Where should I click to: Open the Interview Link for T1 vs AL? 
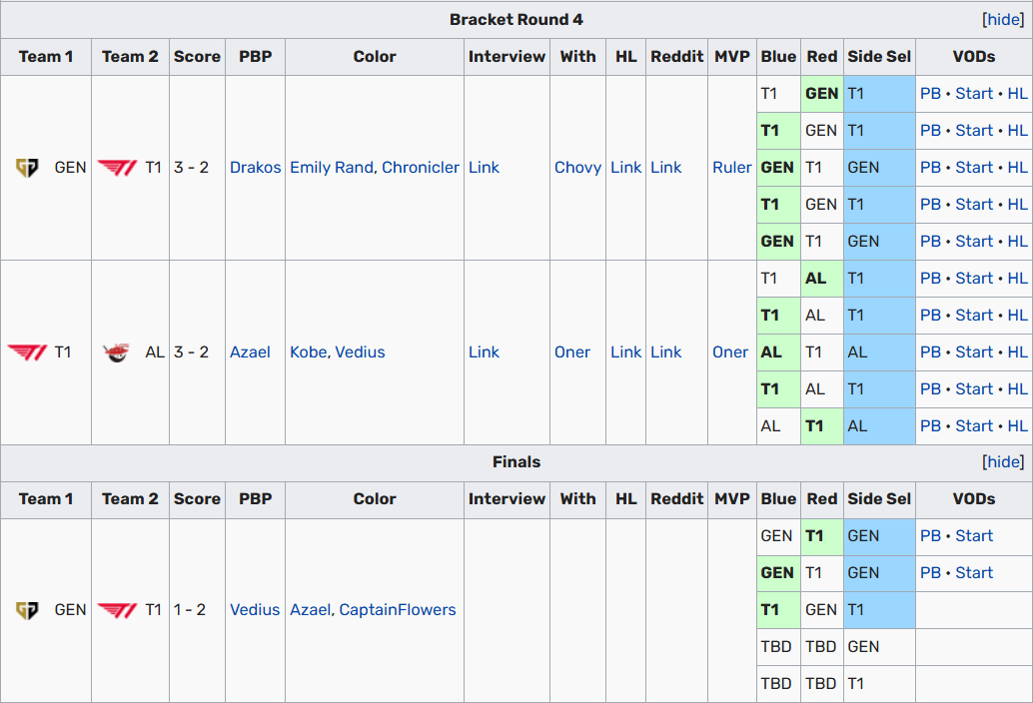(x=485, y=352)
